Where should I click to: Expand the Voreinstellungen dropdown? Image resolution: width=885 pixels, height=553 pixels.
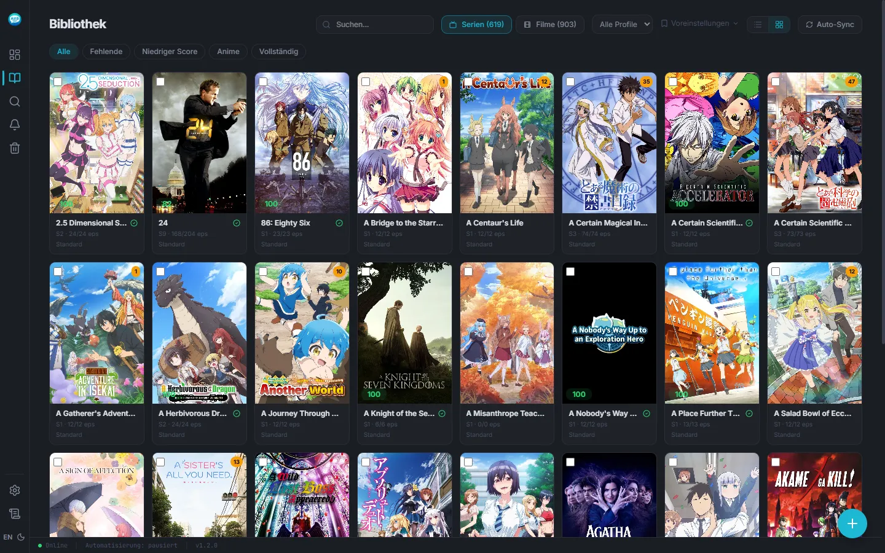pyautogui.click(x=699, y=23)
